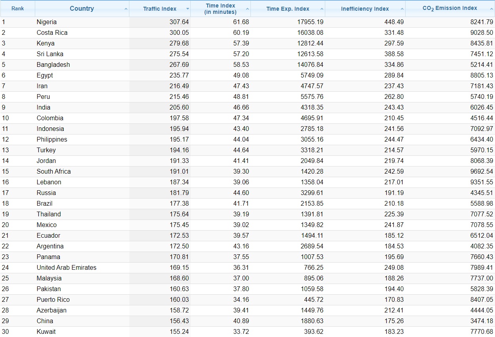This screenshot has height=337, width=495.
Task: Sort by Time Exp. Index header
Action: pyautogui.click(x=288, y=8)
